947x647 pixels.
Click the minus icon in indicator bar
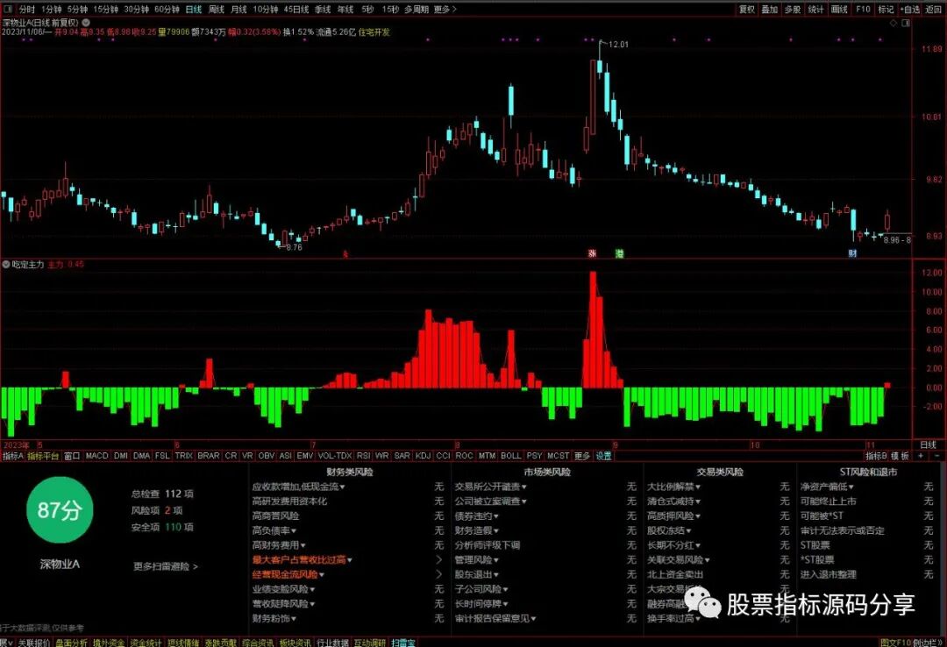click(936, 456)
